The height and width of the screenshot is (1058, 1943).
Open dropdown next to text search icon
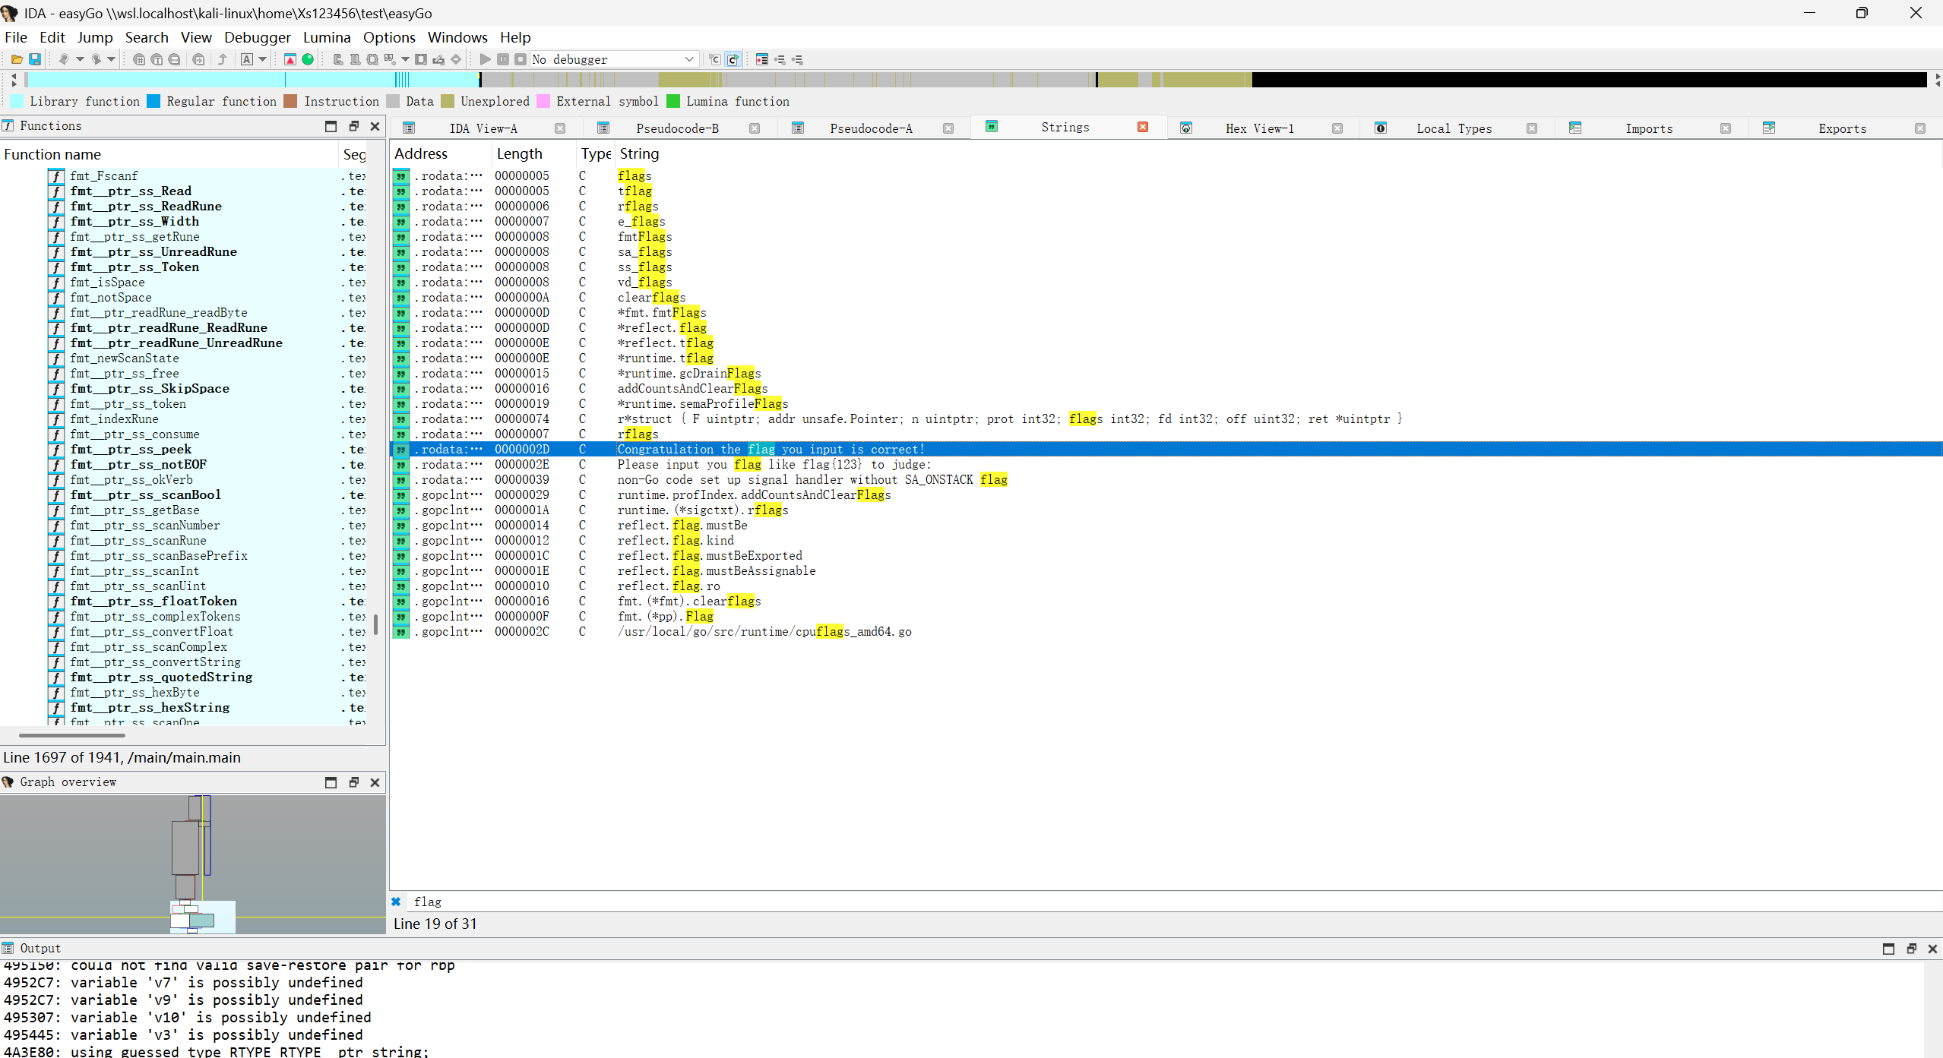tap(263, 59)
